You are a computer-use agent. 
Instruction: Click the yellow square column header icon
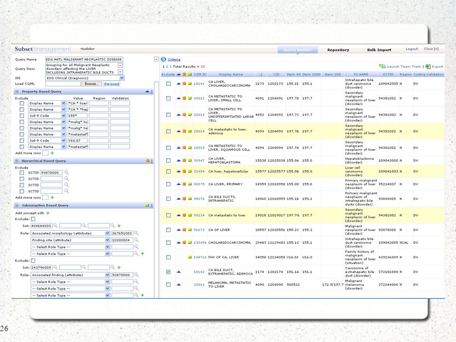pos(190,75)
